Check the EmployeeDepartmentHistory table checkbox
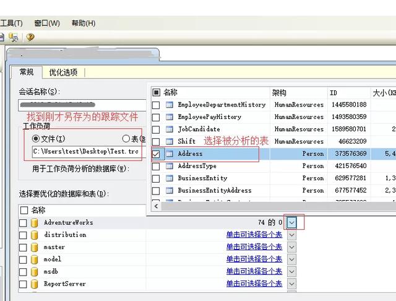 click(156, 105)
